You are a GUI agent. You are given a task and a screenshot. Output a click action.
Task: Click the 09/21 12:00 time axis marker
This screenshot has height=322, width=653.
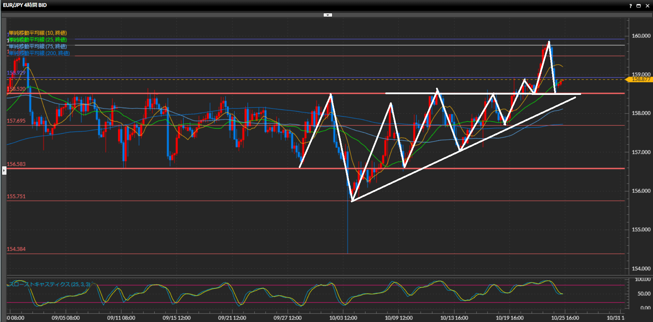232,318
